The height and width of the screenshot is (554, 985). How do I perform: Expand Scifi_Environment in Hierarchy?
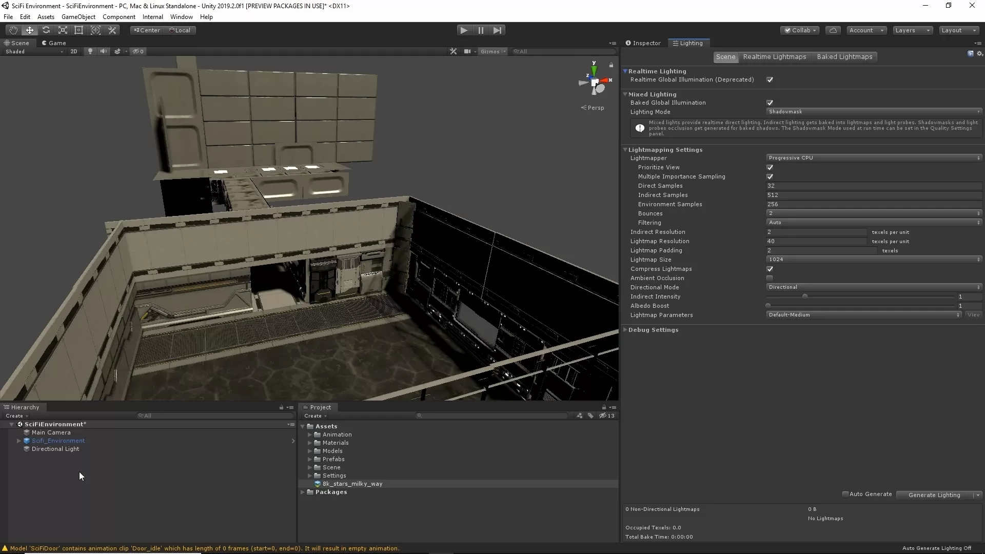(19, 441)
